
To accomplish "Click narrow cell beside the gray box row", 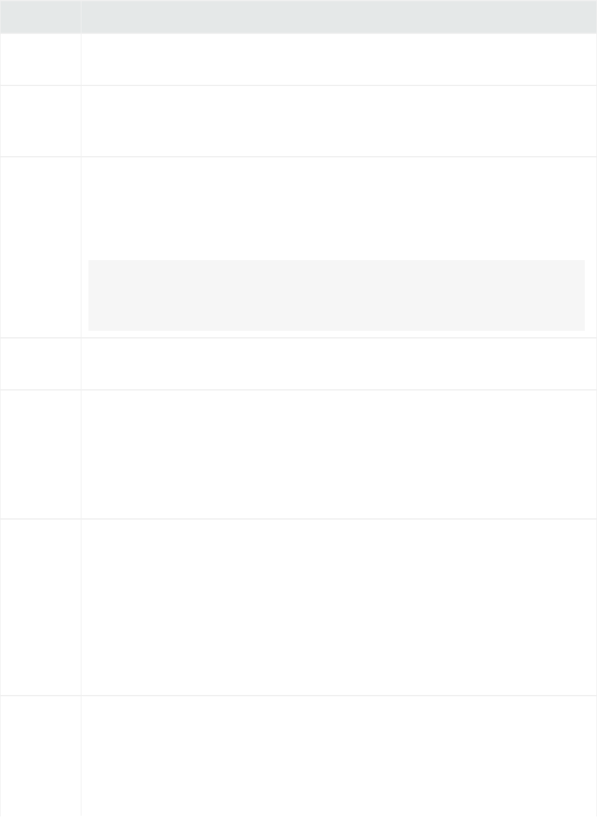I will 40,247.
